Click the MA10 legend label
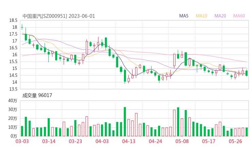252x149 pixels. 201,16
